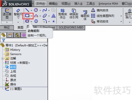
Task: Switch to the DimXpert tab
Action: pos(49,28)
